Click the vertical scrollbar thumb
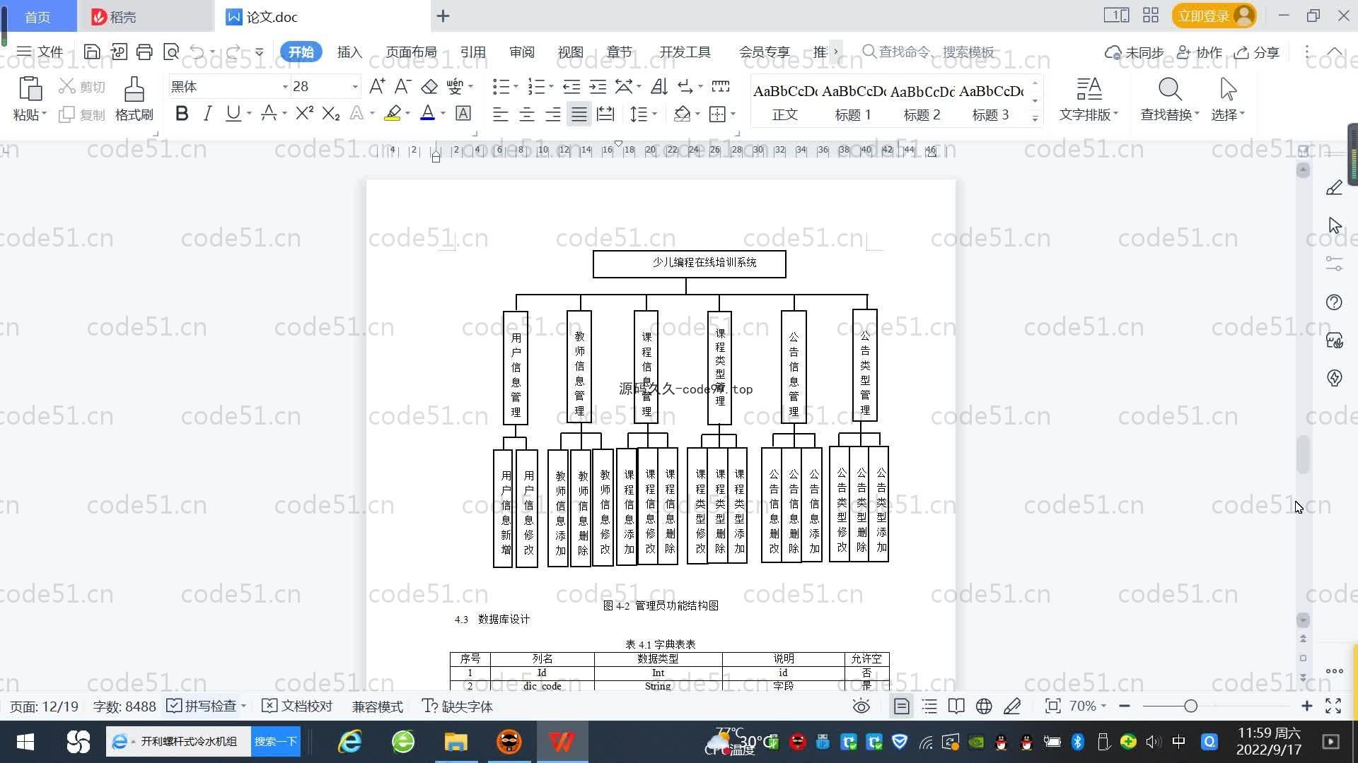Image resolution: width=1358 pixels, height=763 pixels. [1303, 455]
